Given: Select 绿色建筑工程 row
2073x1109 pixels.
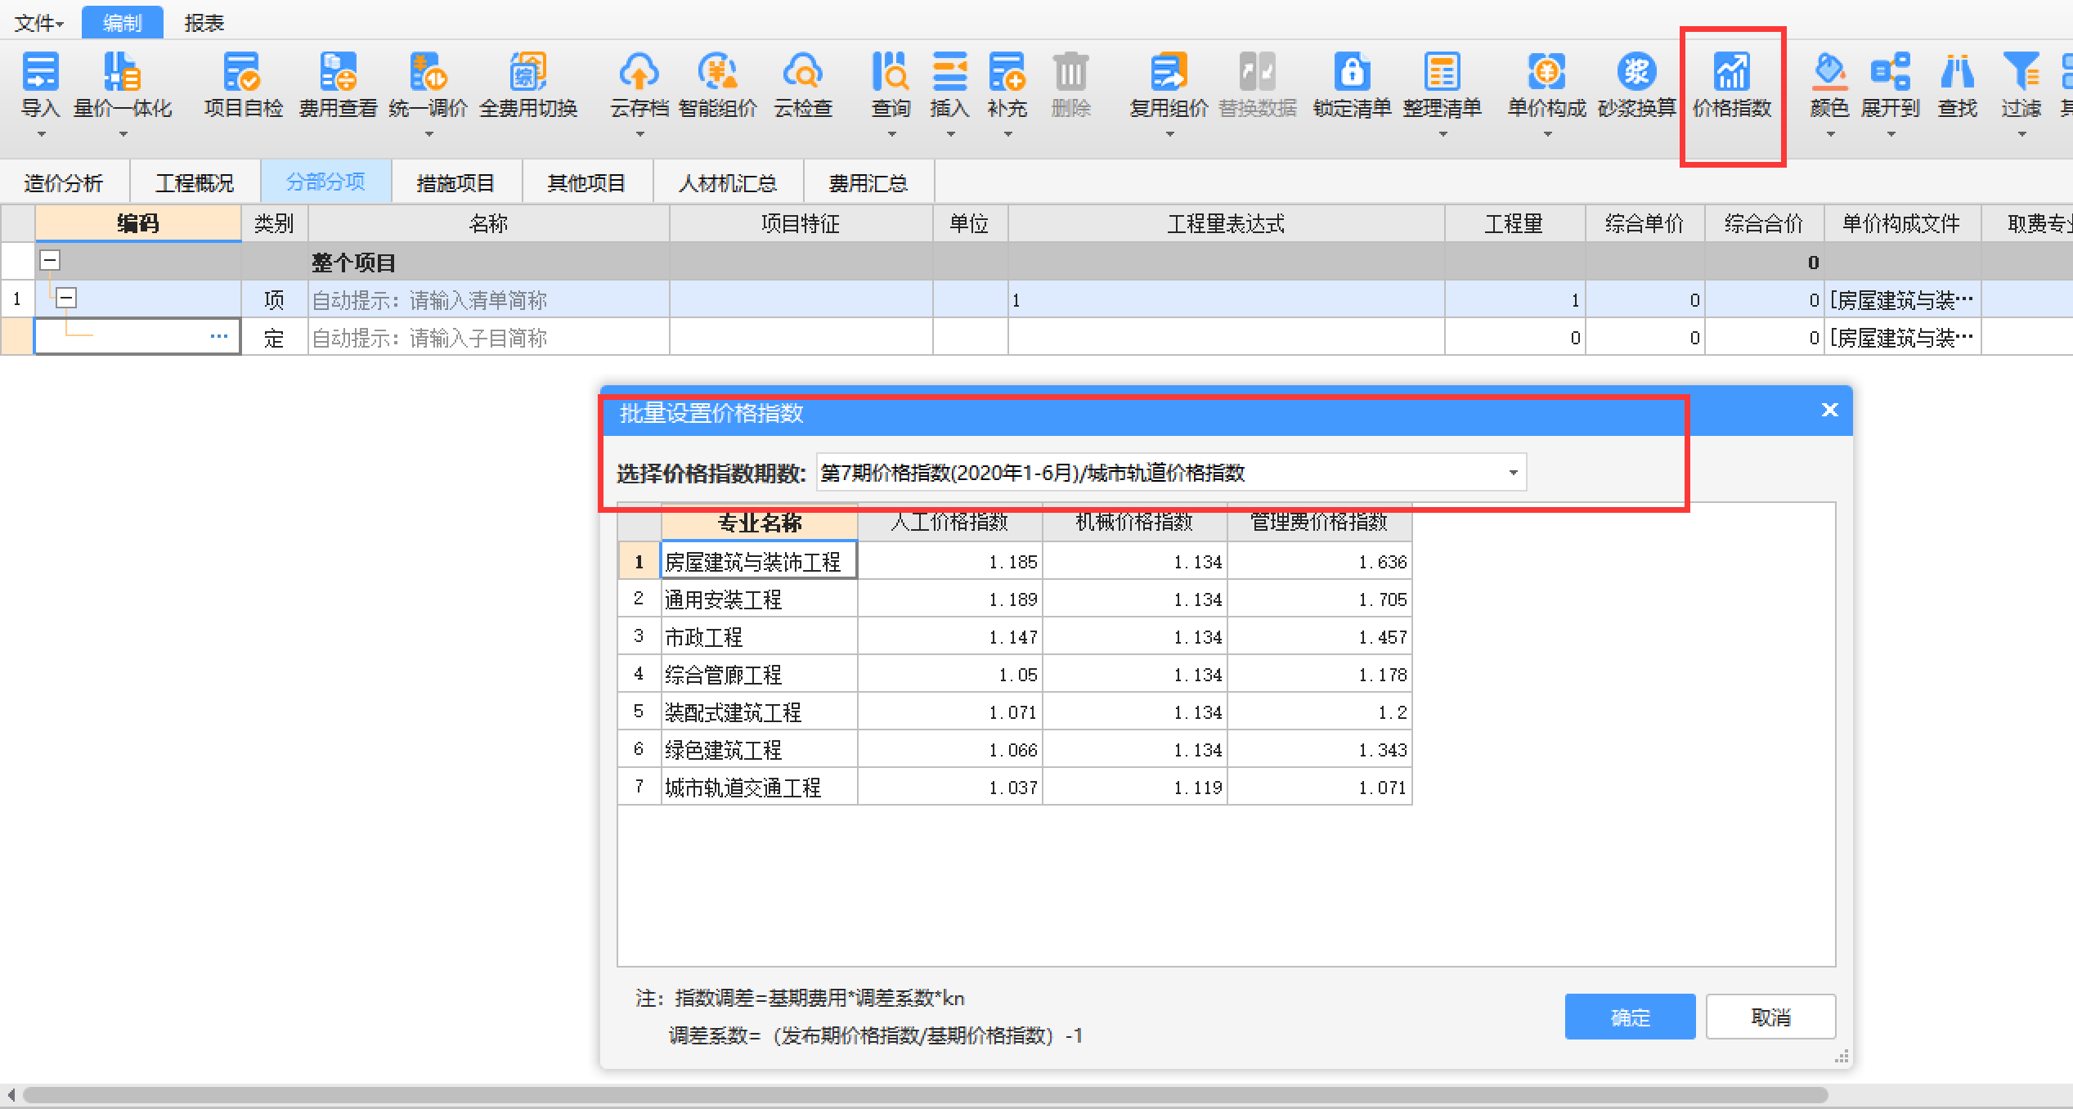Looking at the screenshot, I should (x=1015, y=750).
